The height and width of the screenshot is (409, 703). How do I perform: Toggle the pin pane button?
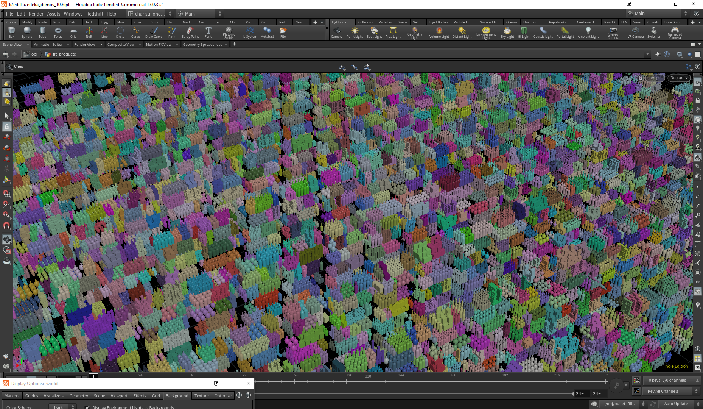coord(658,54)
